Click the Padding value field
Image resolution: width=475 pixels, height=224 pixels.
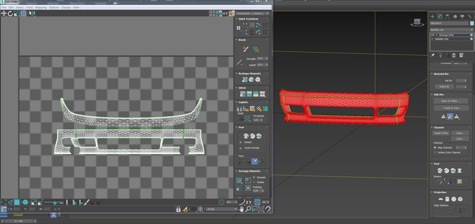[x=258, y=191]
